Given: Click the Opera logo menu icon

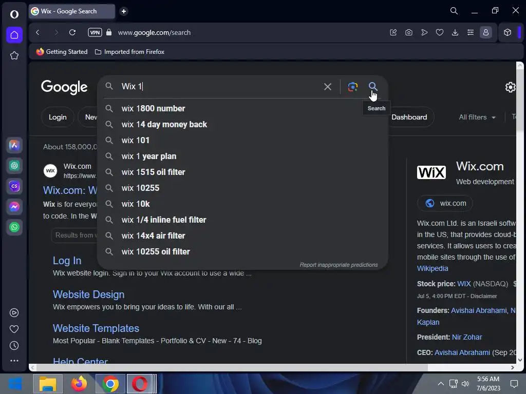Looking at the screenshot, I should point(14,14).
